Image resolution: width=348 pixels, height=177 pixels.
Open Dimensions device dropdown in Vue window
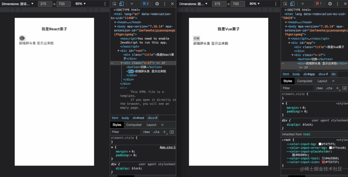(194, 4)
